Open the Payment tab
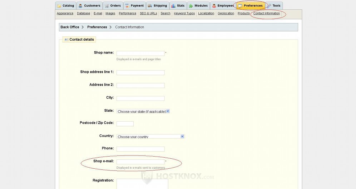This screenshot has height=189, width=356. pyautogui.click(x=135, y=6)
